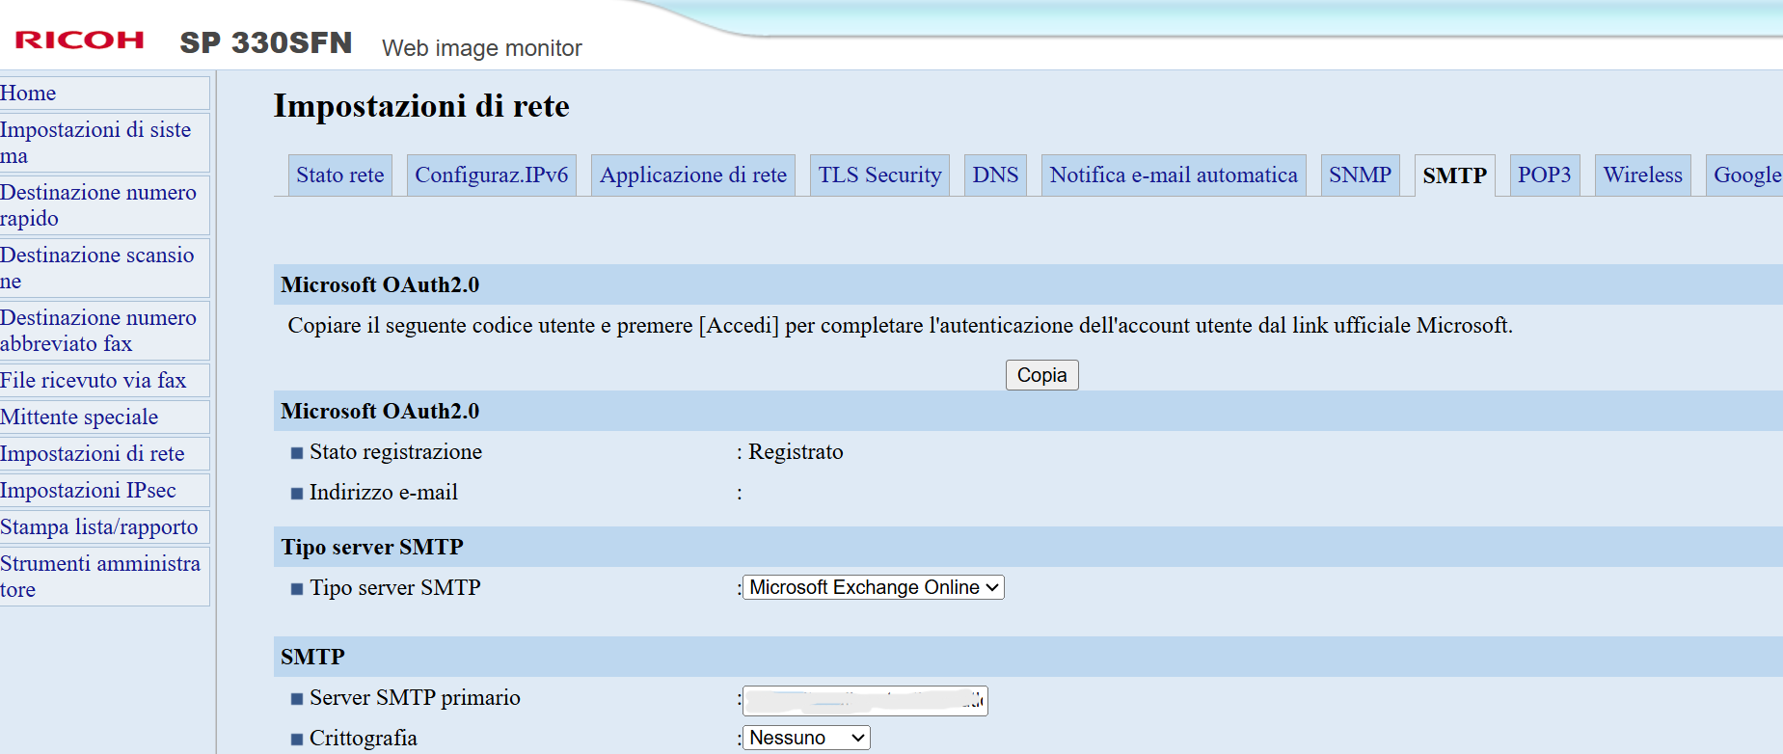The image size is (1783, 754).
Task: Click the Stato registrazione value Registrato
Action: pos(796,452)
